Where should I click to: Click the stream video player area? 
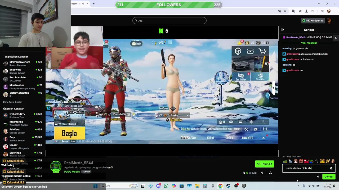[x=162, y=91]
